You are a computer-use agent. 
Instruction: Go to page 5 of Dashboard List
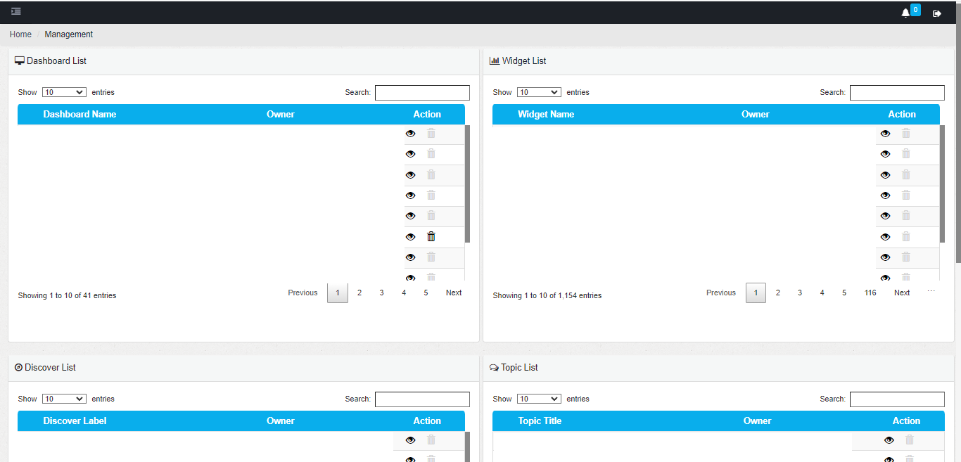click(426, 293)
